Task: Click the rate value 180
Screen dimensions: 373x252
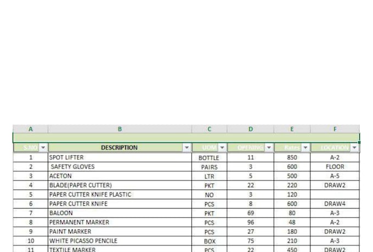Action: [292, 232]
